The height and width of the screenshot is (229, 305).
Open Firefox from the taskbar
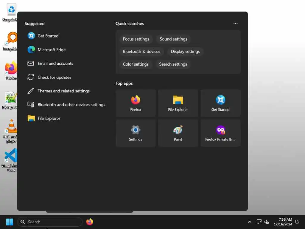tap(89, 222)
